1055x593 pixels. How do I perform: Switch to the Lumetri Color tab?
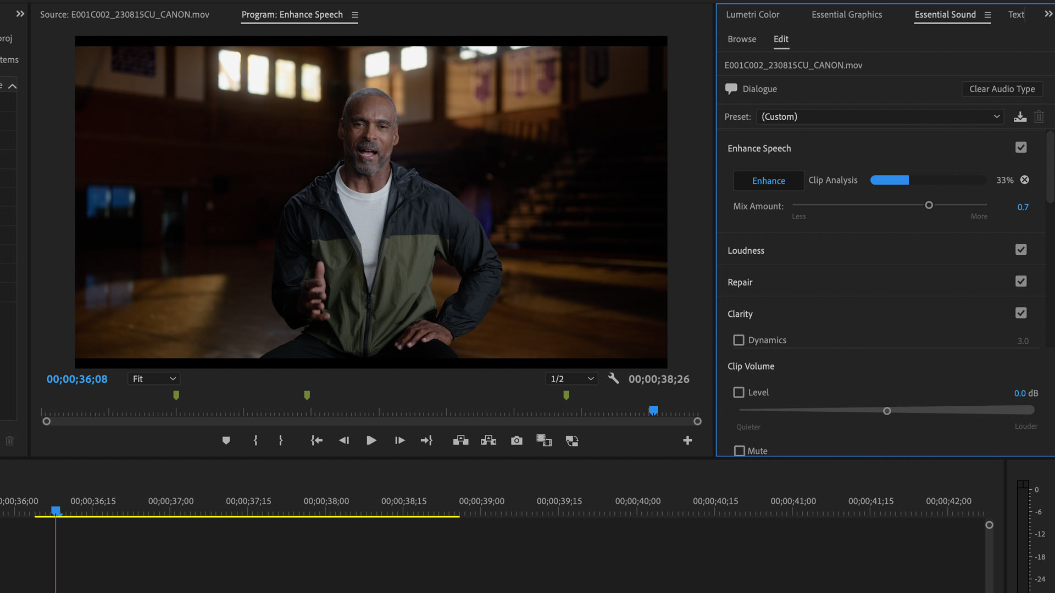[752, 15]
